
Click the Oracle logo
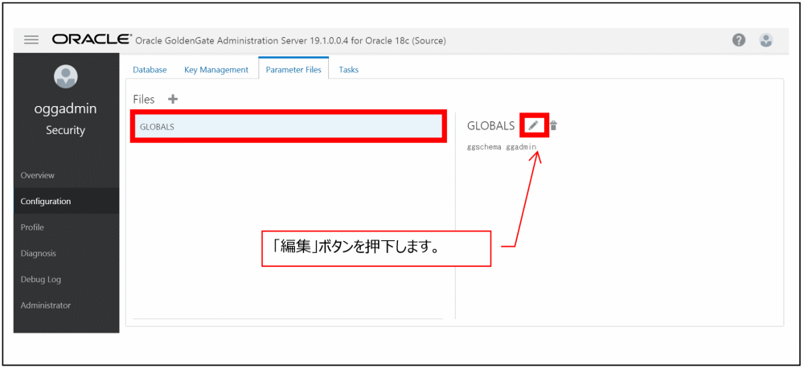click(92, 39)
